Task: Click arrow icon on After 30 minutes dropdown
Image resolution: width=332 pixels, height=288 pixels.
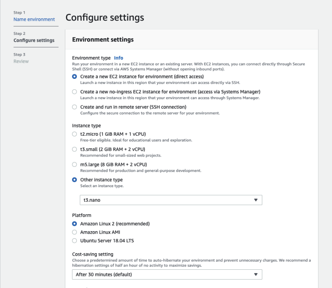Action: (x=256, y=275)
